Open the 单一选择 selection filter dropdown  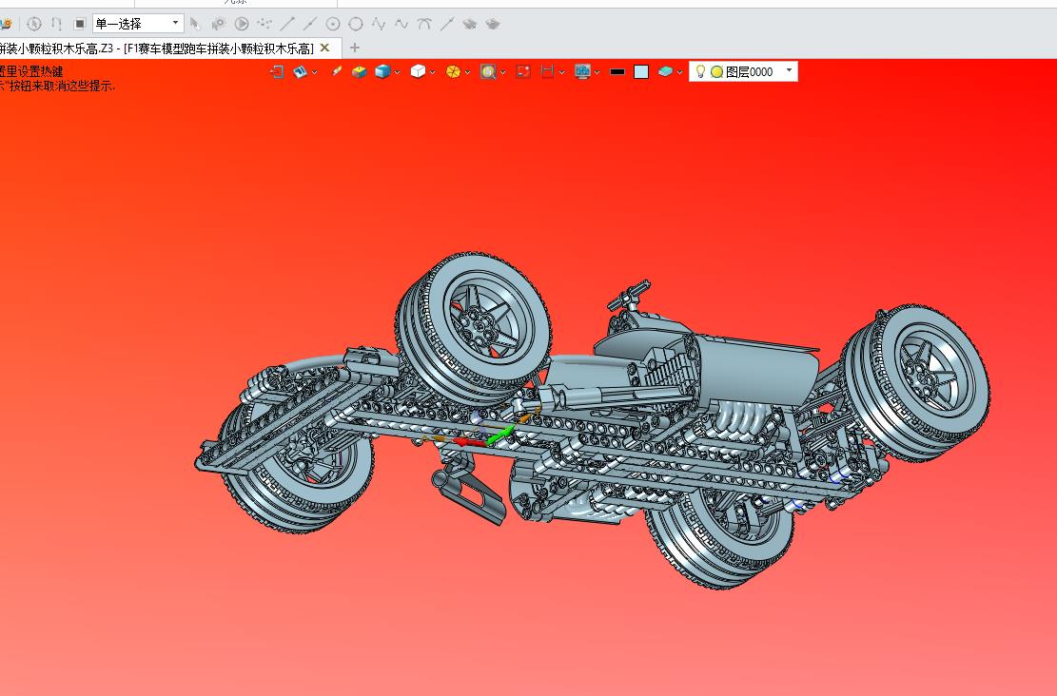[138, 24]
